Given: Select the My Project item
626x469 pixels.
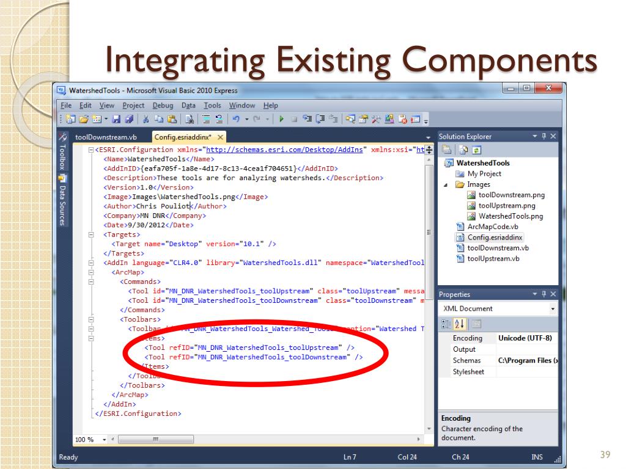Looking at the screenshot, I should (x=484, y=173).
